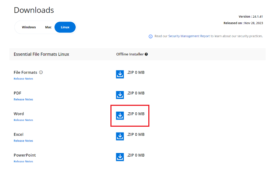
Task: View Release Notes for PDF
Action: click(x=23, y=99)
